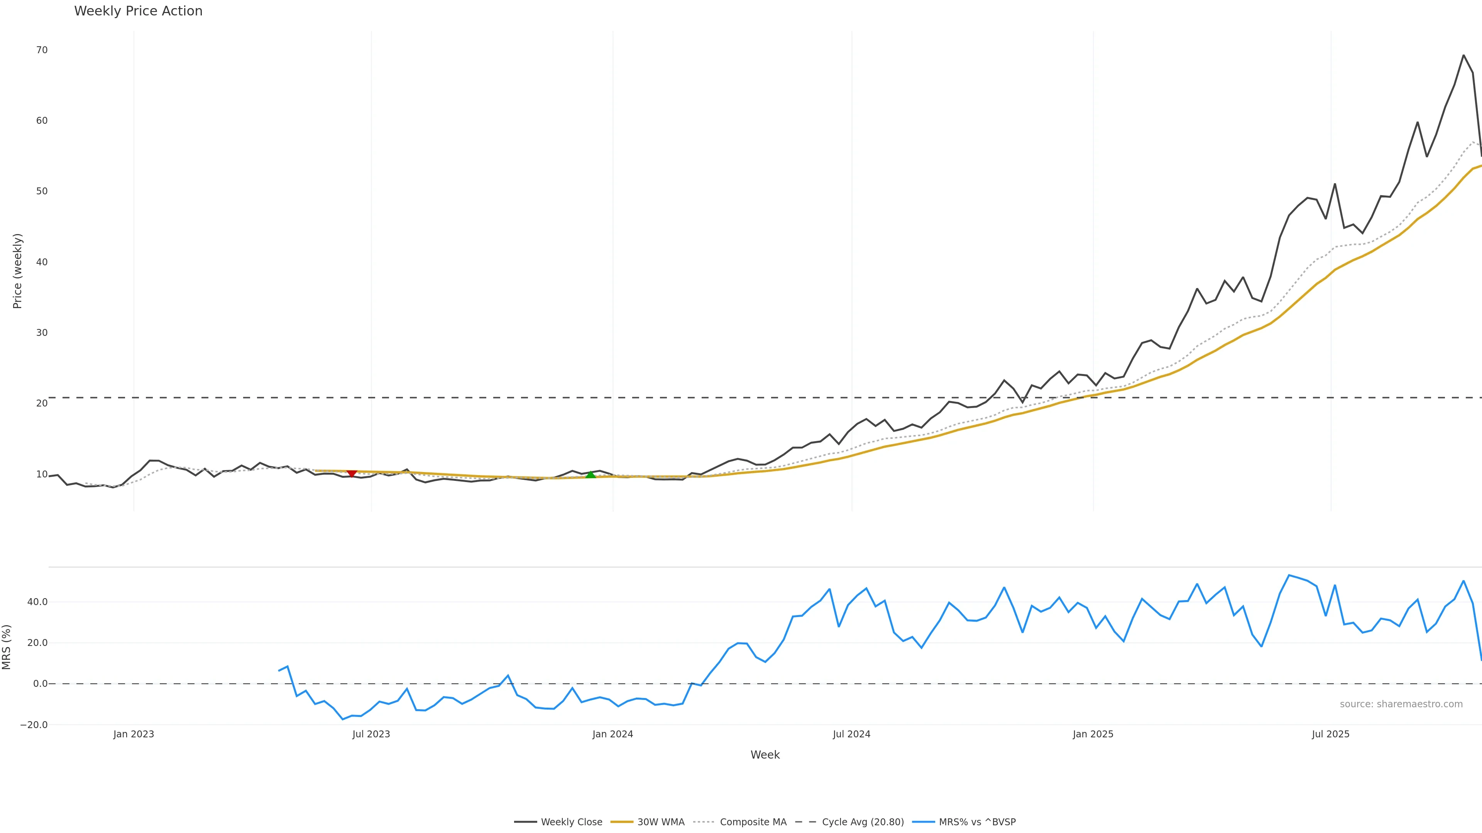Image resolution: width=1482 pixels, height=833 pixels.
Task: Click the blue MRS% legend line swatch
Action: 923,822
